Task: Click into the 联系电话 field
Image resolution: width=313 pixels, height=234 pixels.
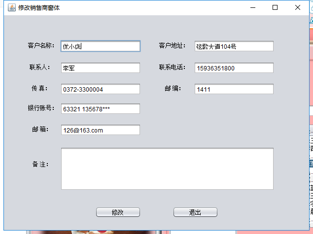Action: coord(234,68)
